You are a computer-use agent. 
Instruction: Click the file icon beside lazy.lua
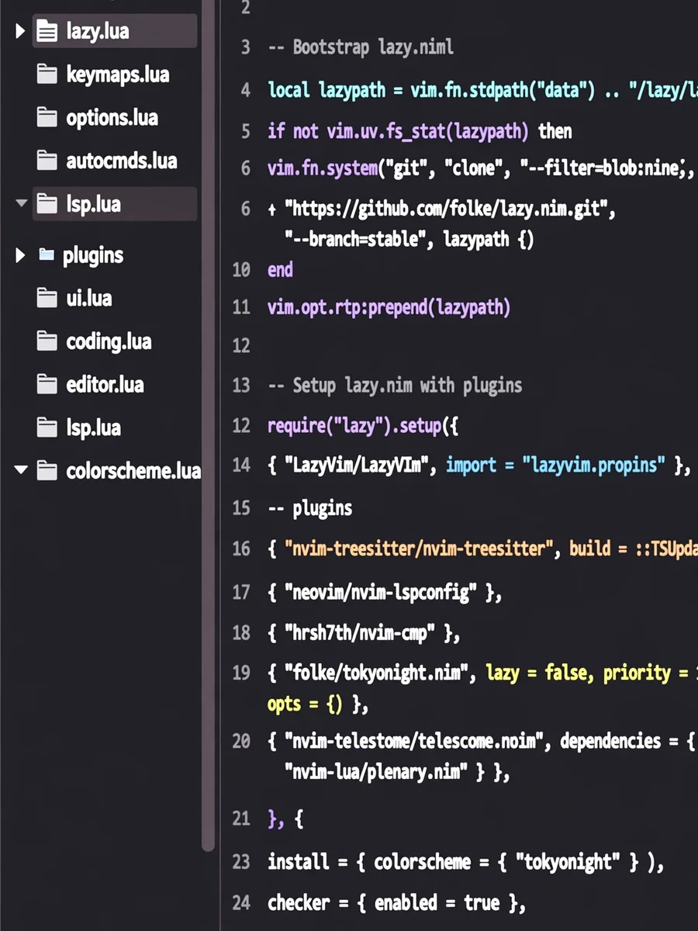coord(47,32)
